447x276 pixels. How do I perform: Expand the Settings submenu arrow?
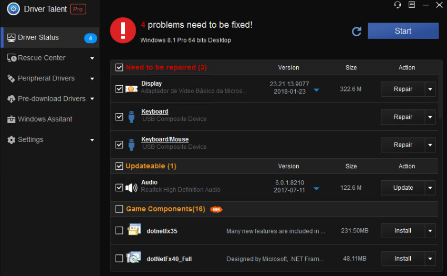tap(92, 140)
